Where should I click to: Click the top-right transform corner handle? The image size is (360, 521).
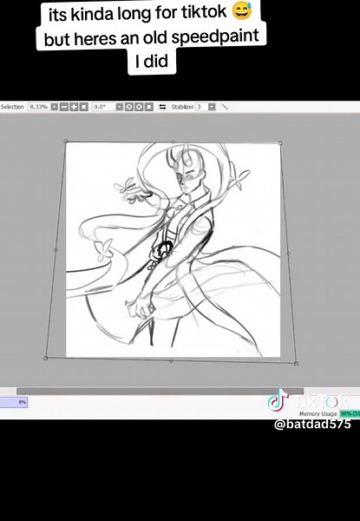click(280, 143)
